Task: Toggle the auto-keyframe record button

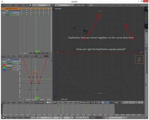Action: (106, 118)
